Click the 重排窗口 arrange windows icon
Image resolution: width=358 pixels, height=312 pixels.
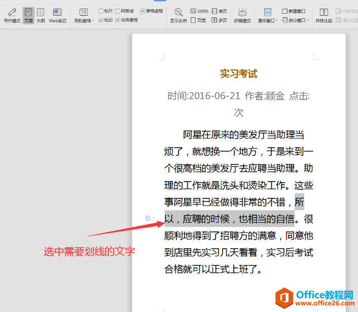pyautogui.click(x=267, y=12)
